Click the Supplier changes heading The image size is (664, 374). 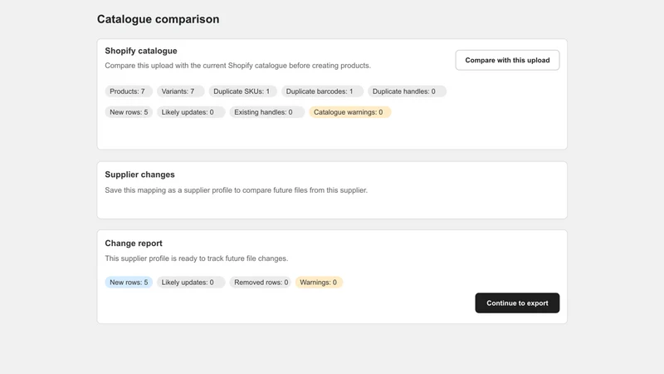point(139,175)
